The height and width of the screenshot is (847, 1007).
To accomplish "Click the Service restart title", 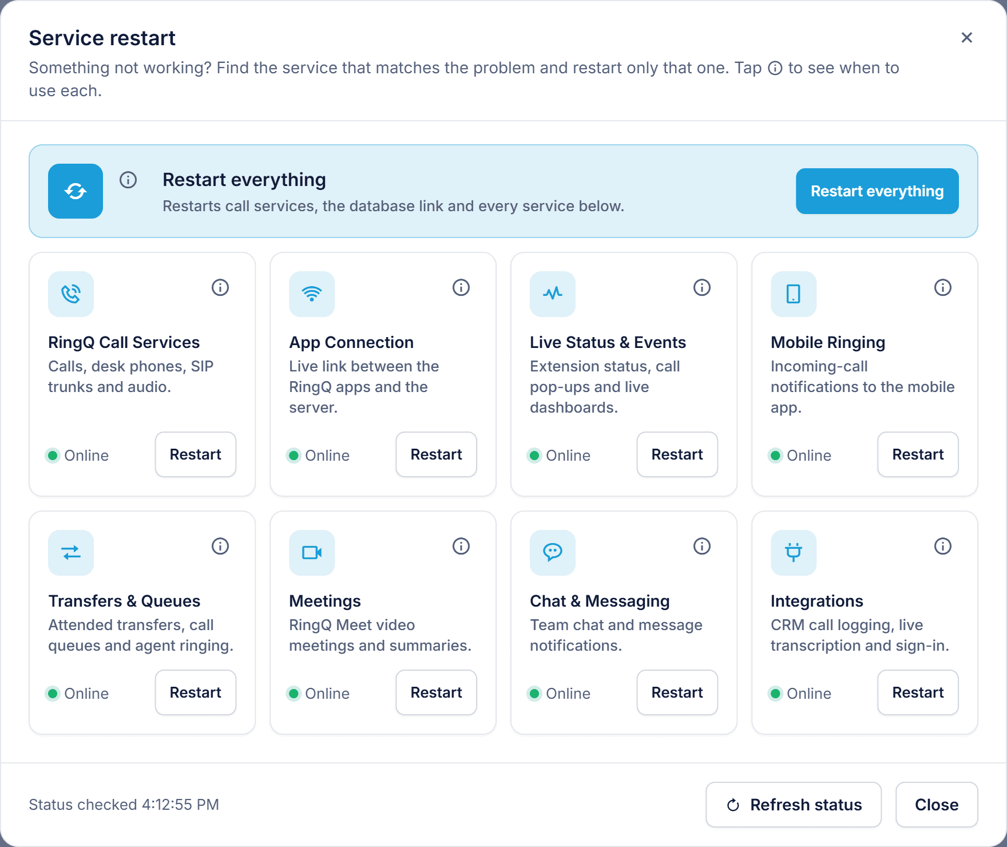I will (102, 38).
